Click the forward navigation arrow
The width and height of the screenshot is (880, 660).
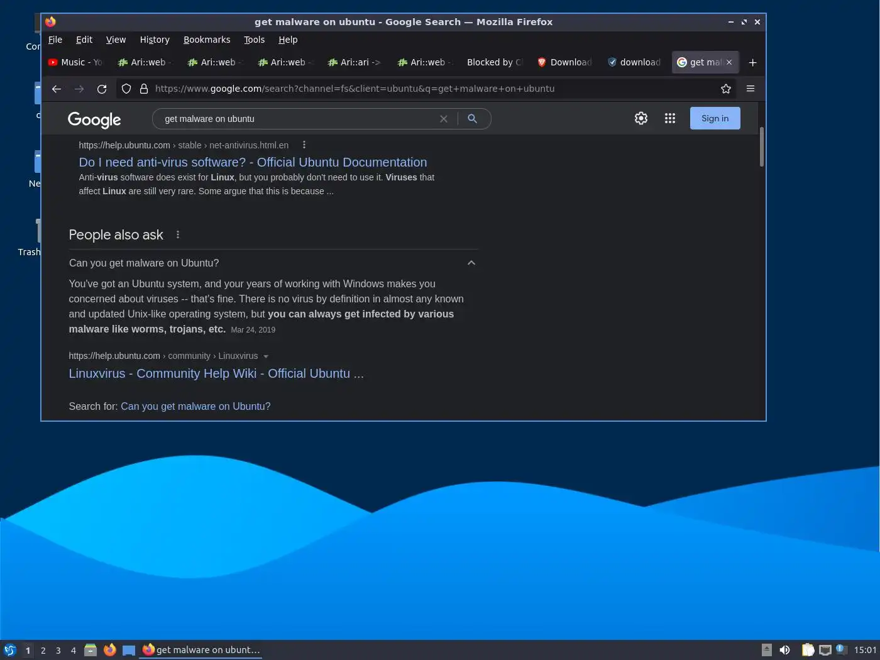point(79,89)
